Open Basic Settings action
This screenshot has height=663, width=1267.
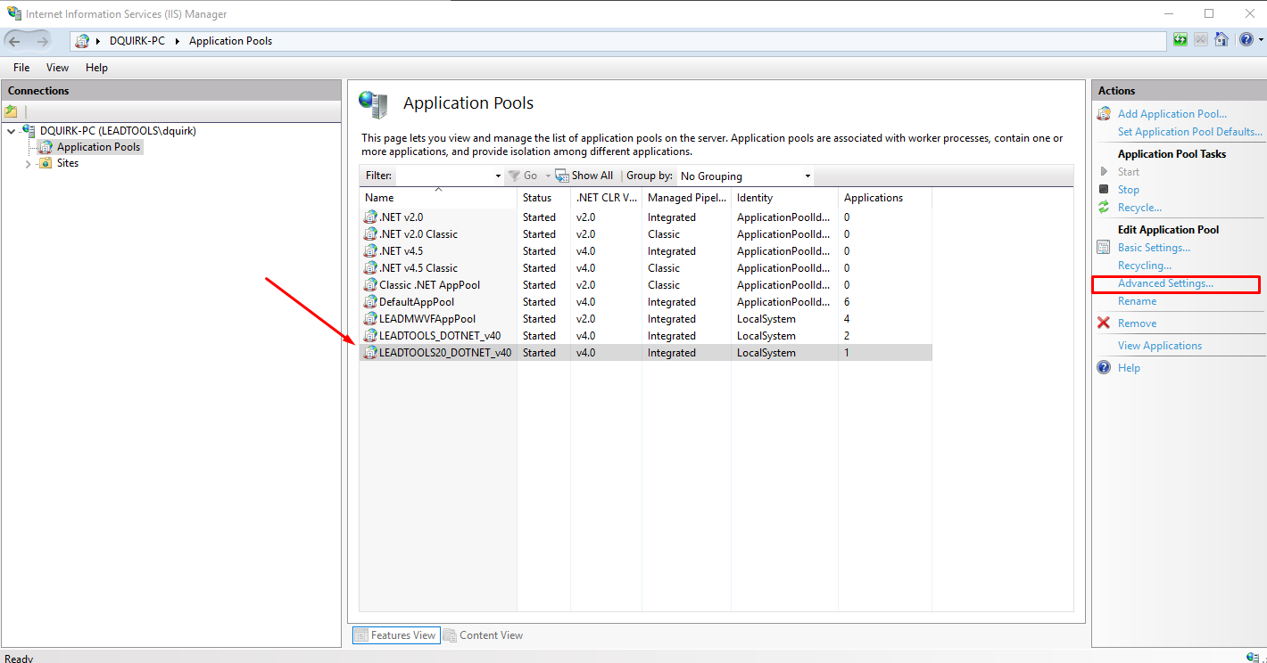coord(1154,248)
